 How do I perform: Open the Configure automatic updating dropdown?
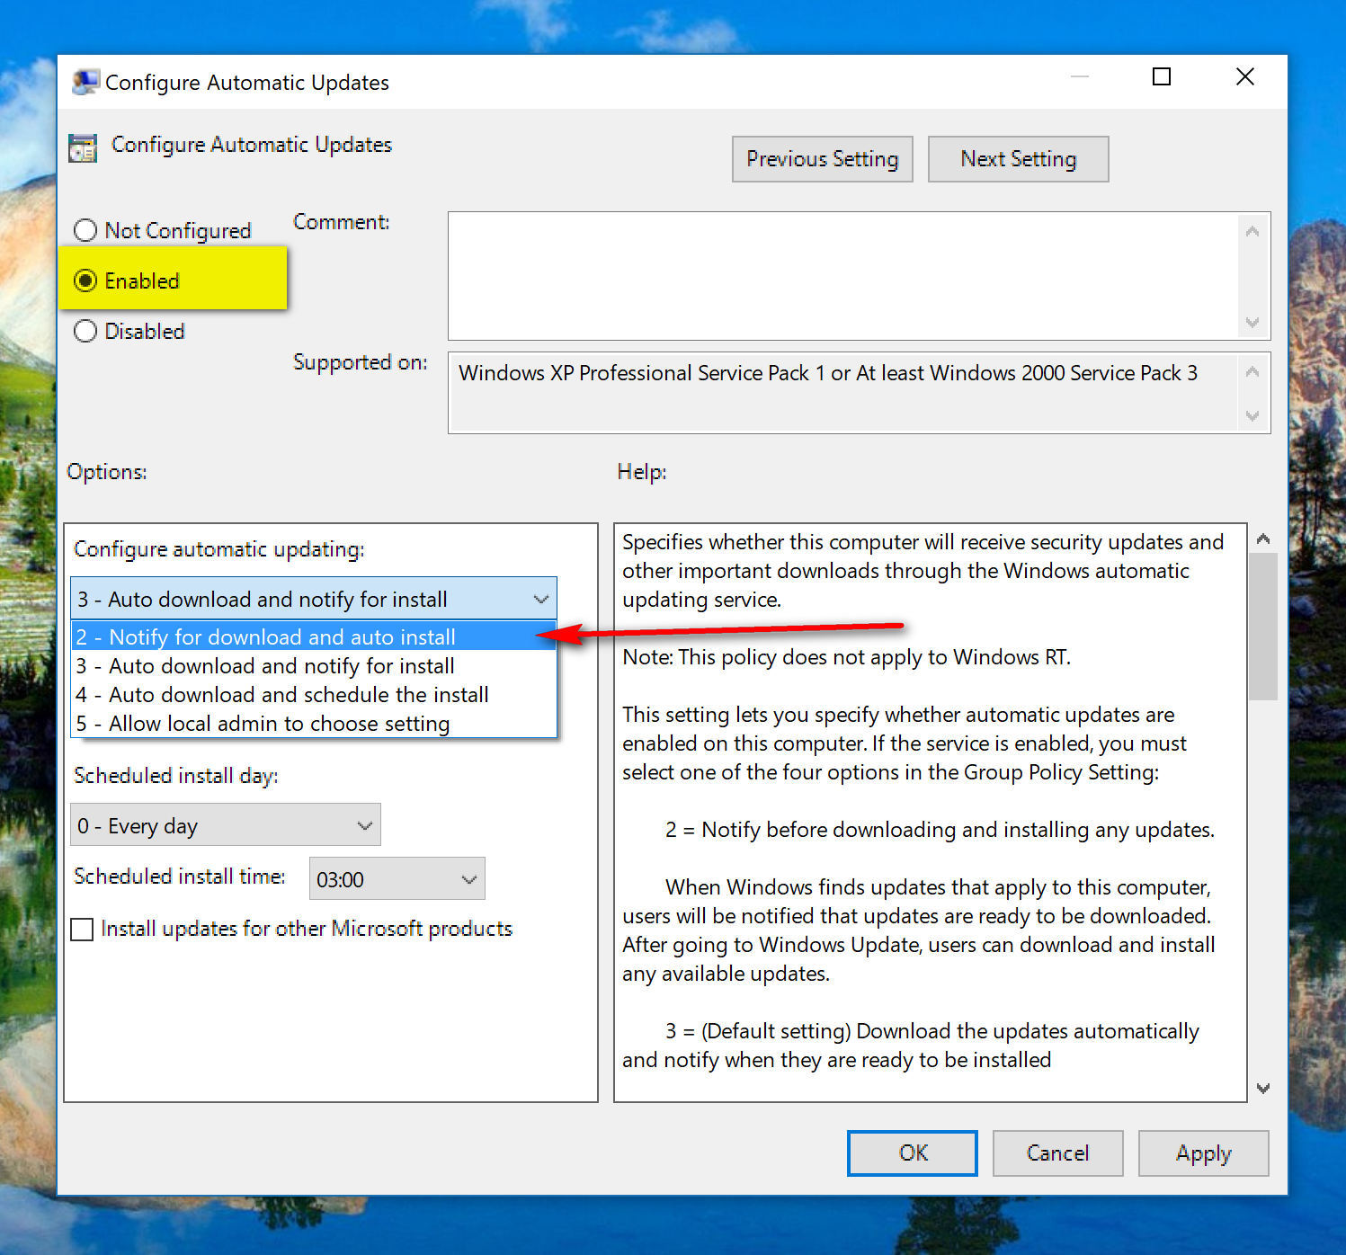click(x=540, y=598)
